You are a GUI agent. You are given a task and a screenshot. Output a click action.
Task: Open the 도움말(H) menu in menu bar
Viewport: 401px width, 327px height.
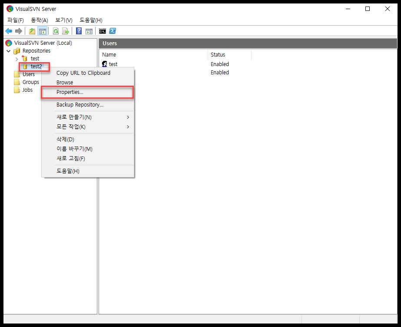click(91, 20)
